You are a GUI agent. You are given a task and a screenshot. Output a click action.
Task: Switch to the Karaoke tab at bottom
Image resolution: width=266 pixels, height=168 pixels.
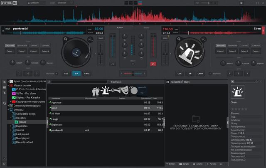212,164
